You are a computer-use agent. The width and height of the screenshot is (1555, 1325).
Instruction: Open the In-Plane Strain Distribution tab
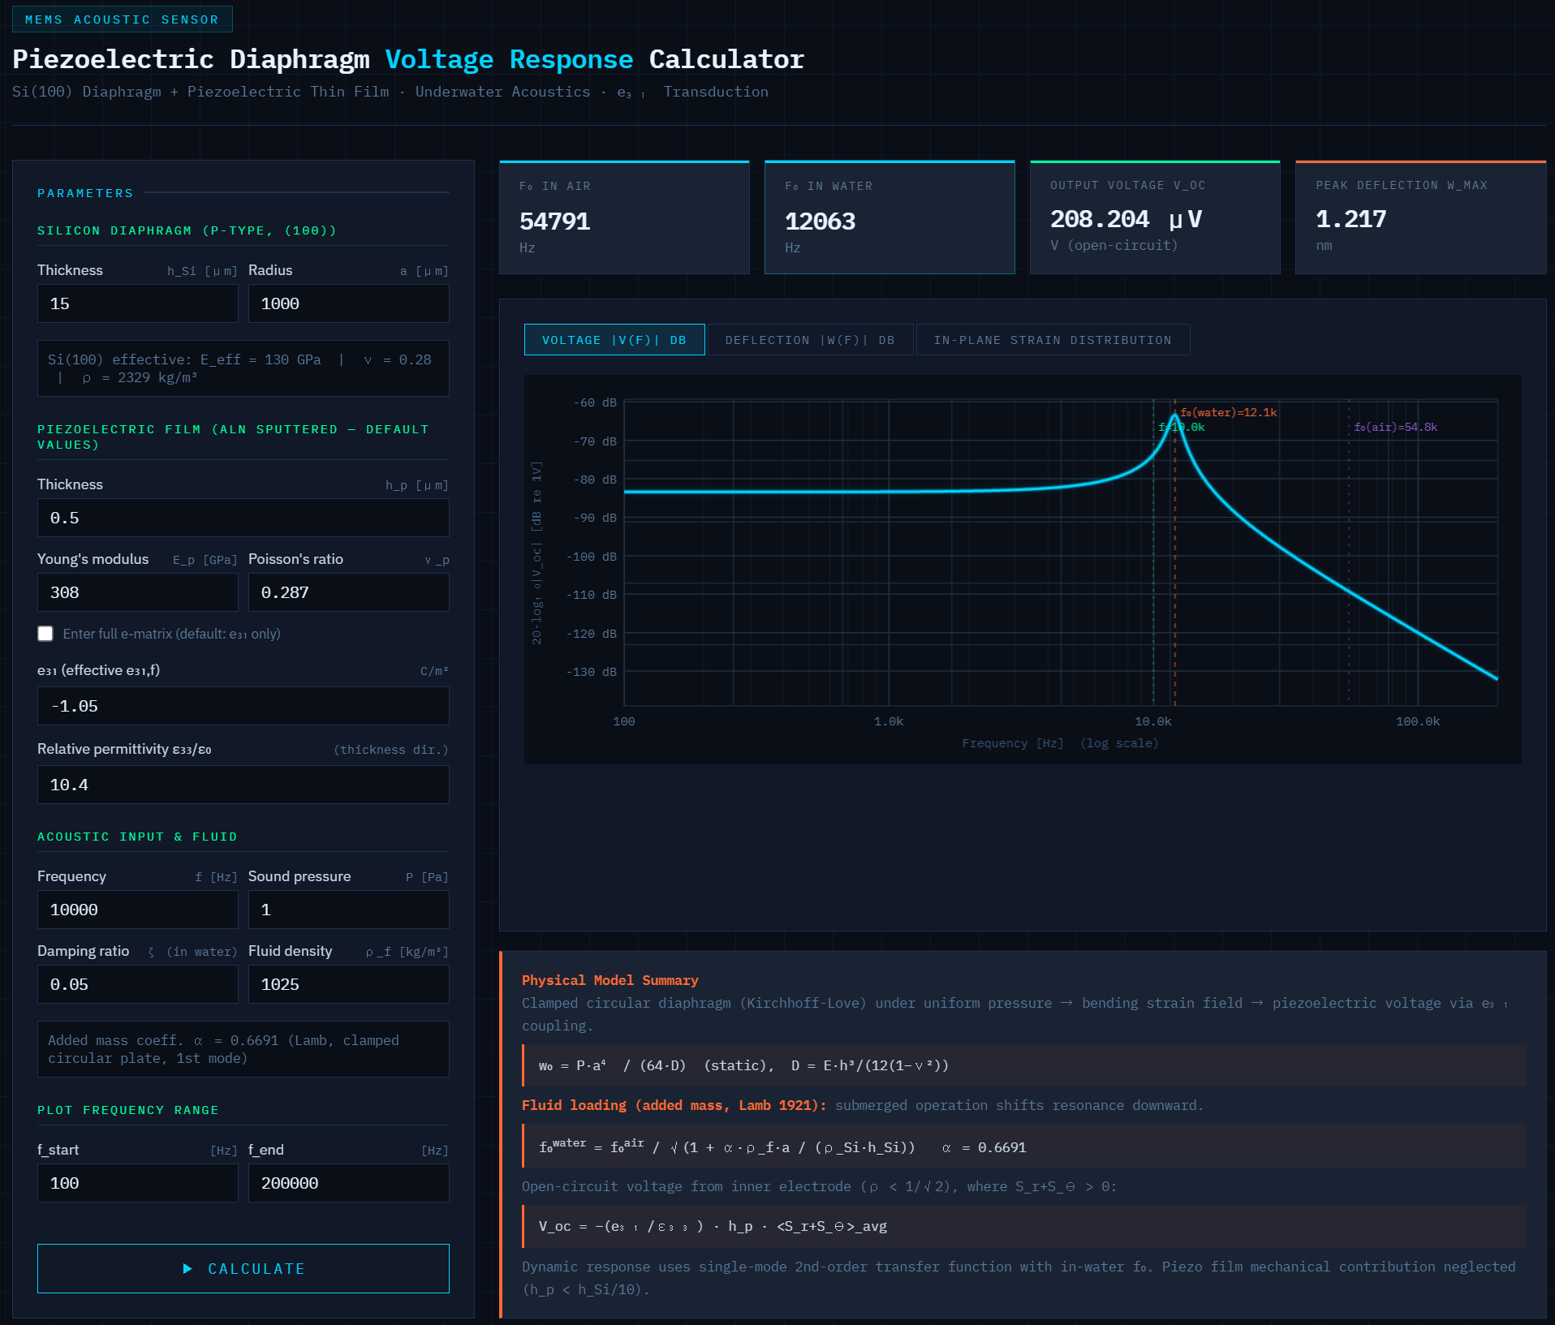click(x=1052, y=339)
